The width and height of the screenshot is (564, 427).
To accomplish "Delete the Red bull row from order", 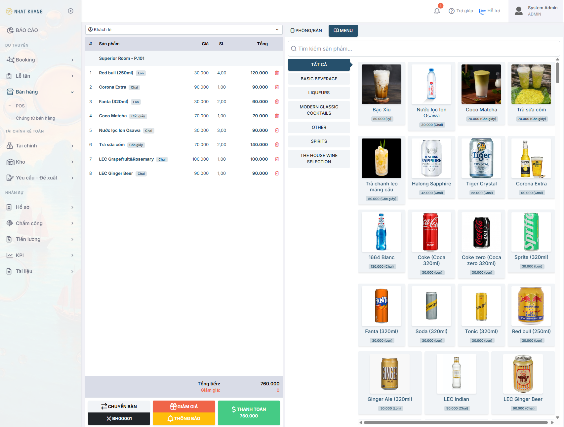I will tap(277, 73).
